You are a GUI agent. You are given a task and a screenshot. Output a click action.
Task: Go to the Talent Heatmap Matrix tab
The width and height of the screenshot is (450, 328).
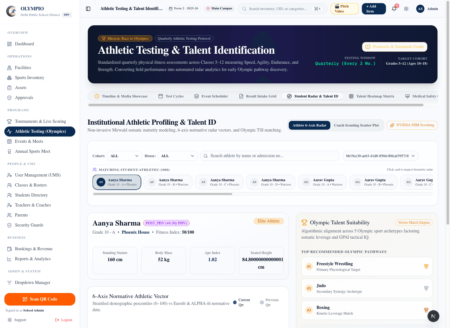click(372, 96)
